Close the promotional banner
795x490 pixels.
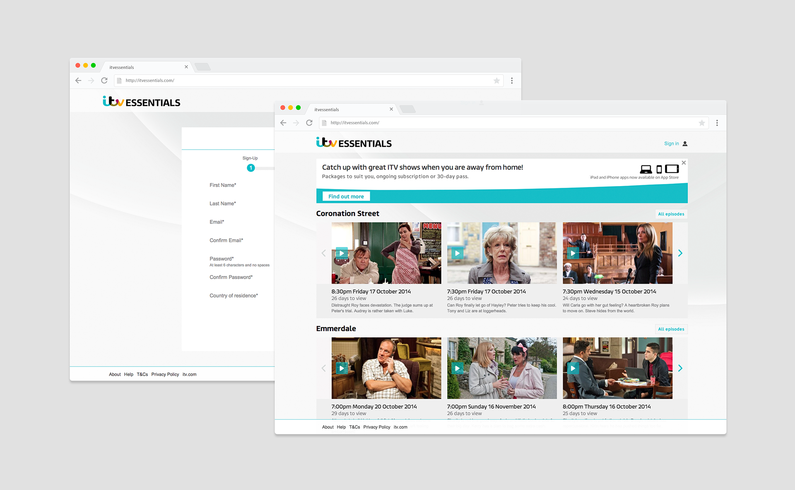click(x=684, y=163)
